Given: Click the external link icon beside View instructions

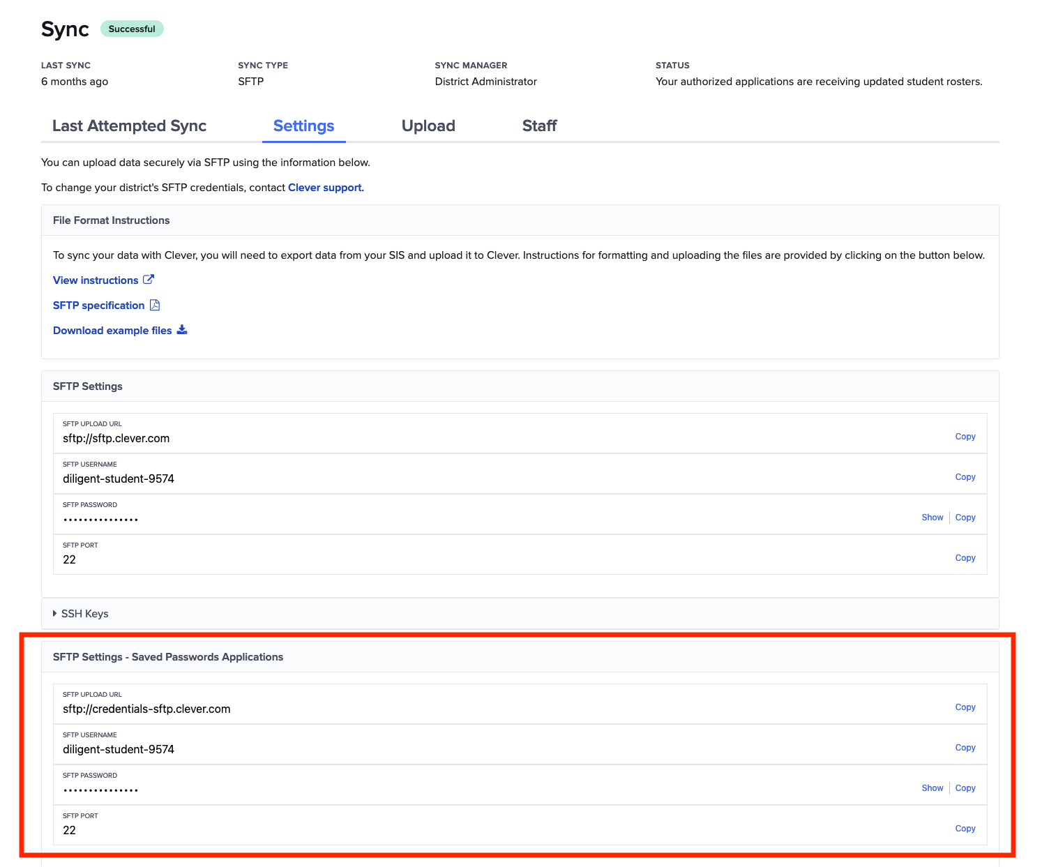Looking at the screenshot, I should 149,280.
